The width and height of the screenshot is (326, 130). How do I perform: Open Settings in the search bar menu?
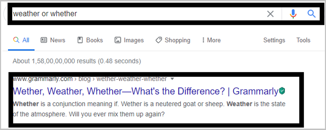coord(274,40)
